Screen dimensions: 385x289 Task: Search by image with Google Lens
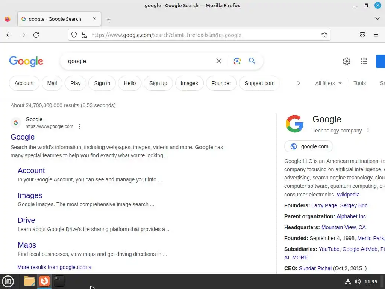pos(237,61)
